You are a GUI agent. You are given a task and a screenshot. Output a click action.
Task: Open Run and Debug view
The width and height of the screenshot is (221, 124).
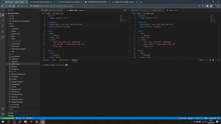pyautogui.click(x=3, y=31)
